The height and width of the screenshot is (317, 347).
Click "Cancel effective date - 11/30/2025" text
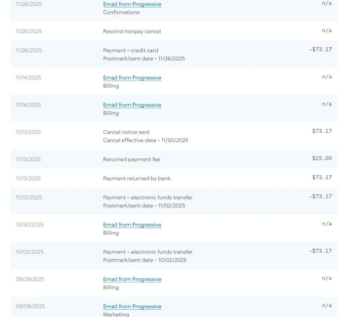pyautogui.click(x=145, y=140)
